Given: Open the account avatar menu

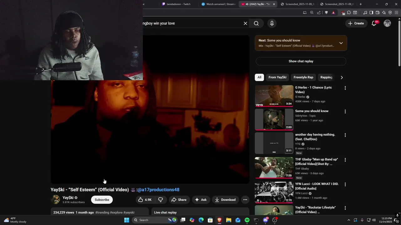Looking at the screenshot, I should pos(387,23).
